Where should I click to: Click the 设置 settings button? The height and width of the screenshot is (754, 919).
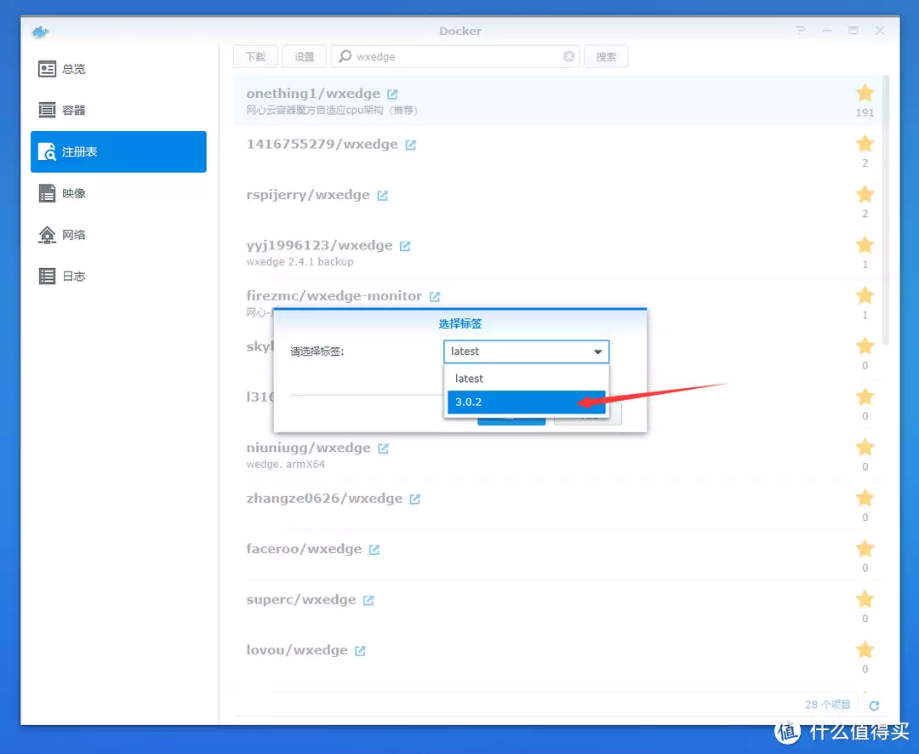[304, 56]
